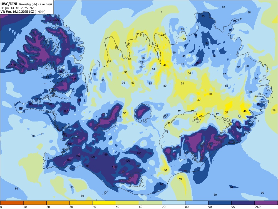Screen dimensions: 278x209
Task: Click the golden 30–40 legend swatch
Action: pos(81,203)
